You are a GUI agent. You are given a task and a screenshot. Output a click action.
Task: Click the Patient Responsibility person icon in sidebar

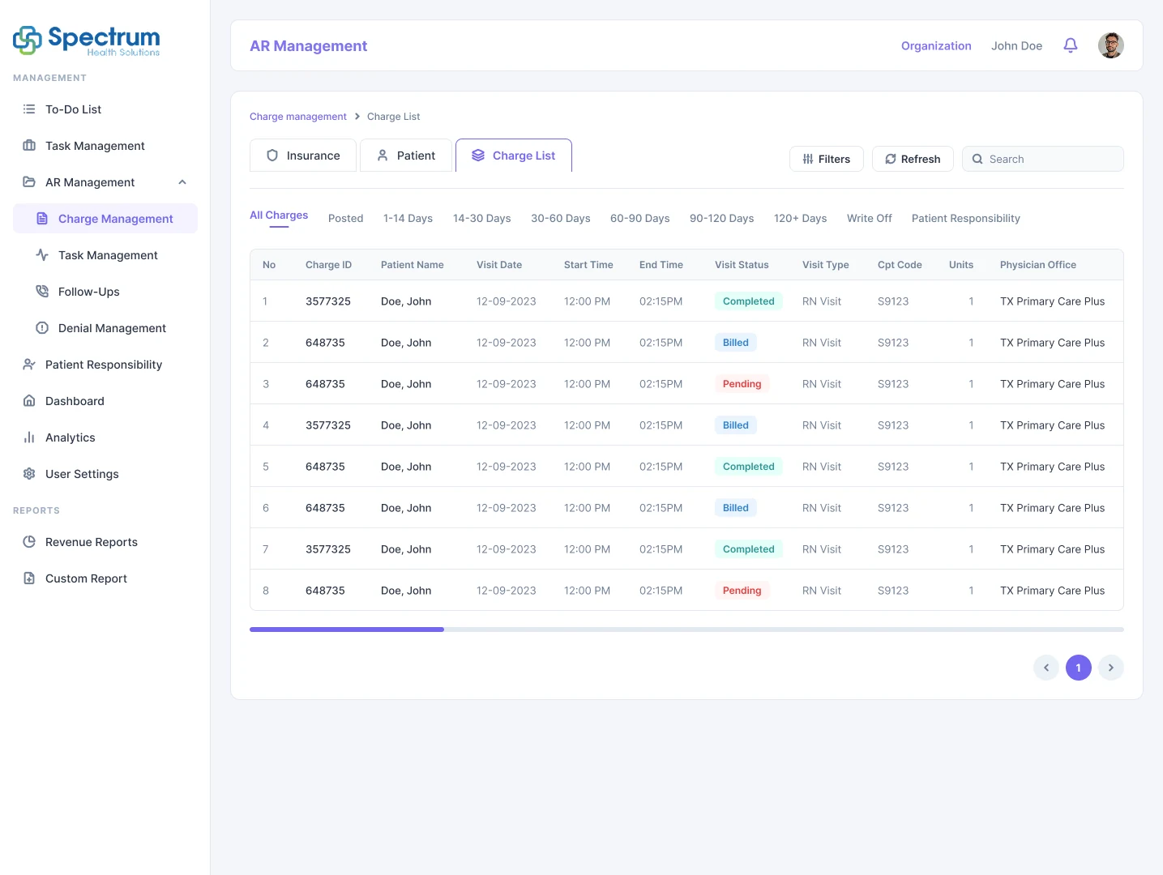click(x=29, y=365)
